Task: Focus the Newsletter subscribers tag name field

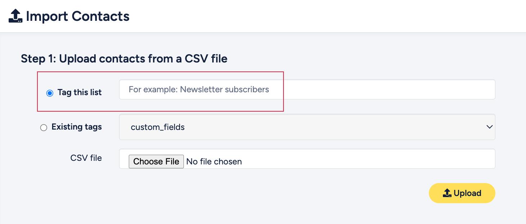Action: click(x=307, y=89)
